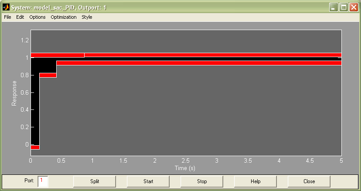Click the 4.5 x-axis tick label
The image size is (361, 191).
pyautogui.click(x=310, y=160)
